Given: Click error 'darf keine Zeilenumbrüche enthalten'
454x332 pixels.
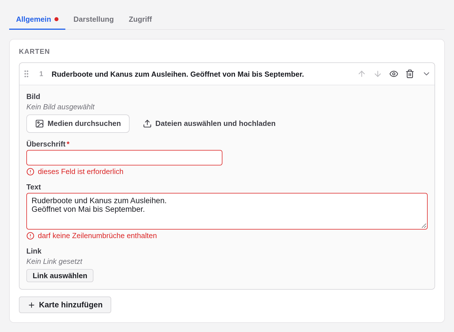Looking at the screenshot, I should pos(97,236).
